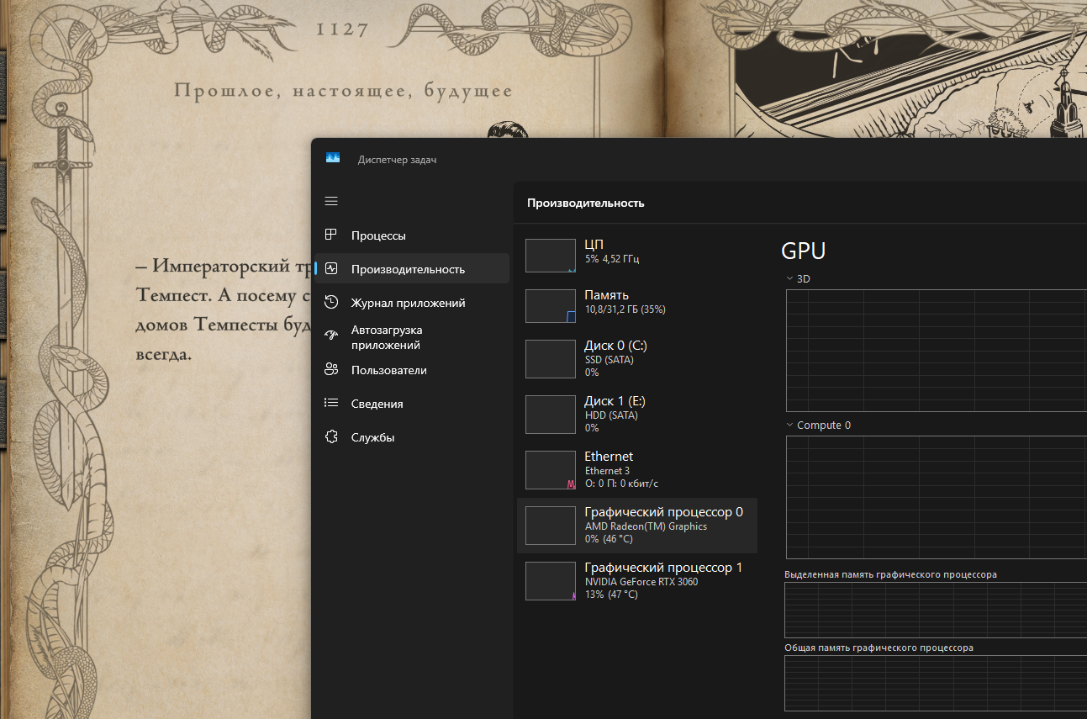1087x719 pixels.
Task: Click the Общая память графического процессора graph
Action: click(x=936, y=684)
